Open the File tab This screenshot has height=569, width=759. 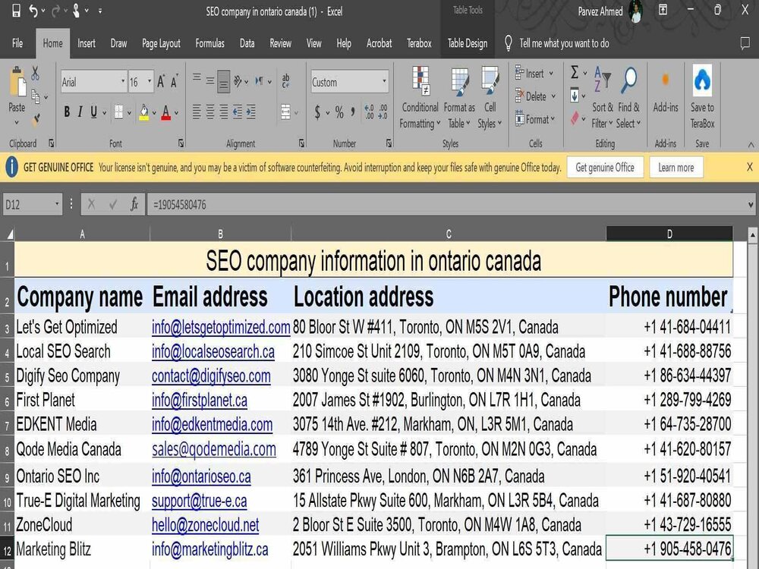click(x=17, y=43)
